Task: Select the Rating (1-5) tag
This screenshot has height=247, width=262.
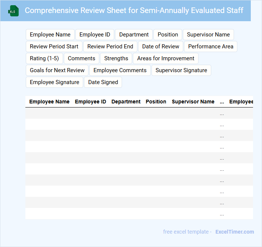Action: coord(44,58)
